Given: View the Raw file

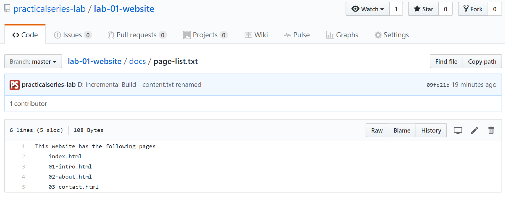Looking at the screenshot, I should [x=377, y=130].
